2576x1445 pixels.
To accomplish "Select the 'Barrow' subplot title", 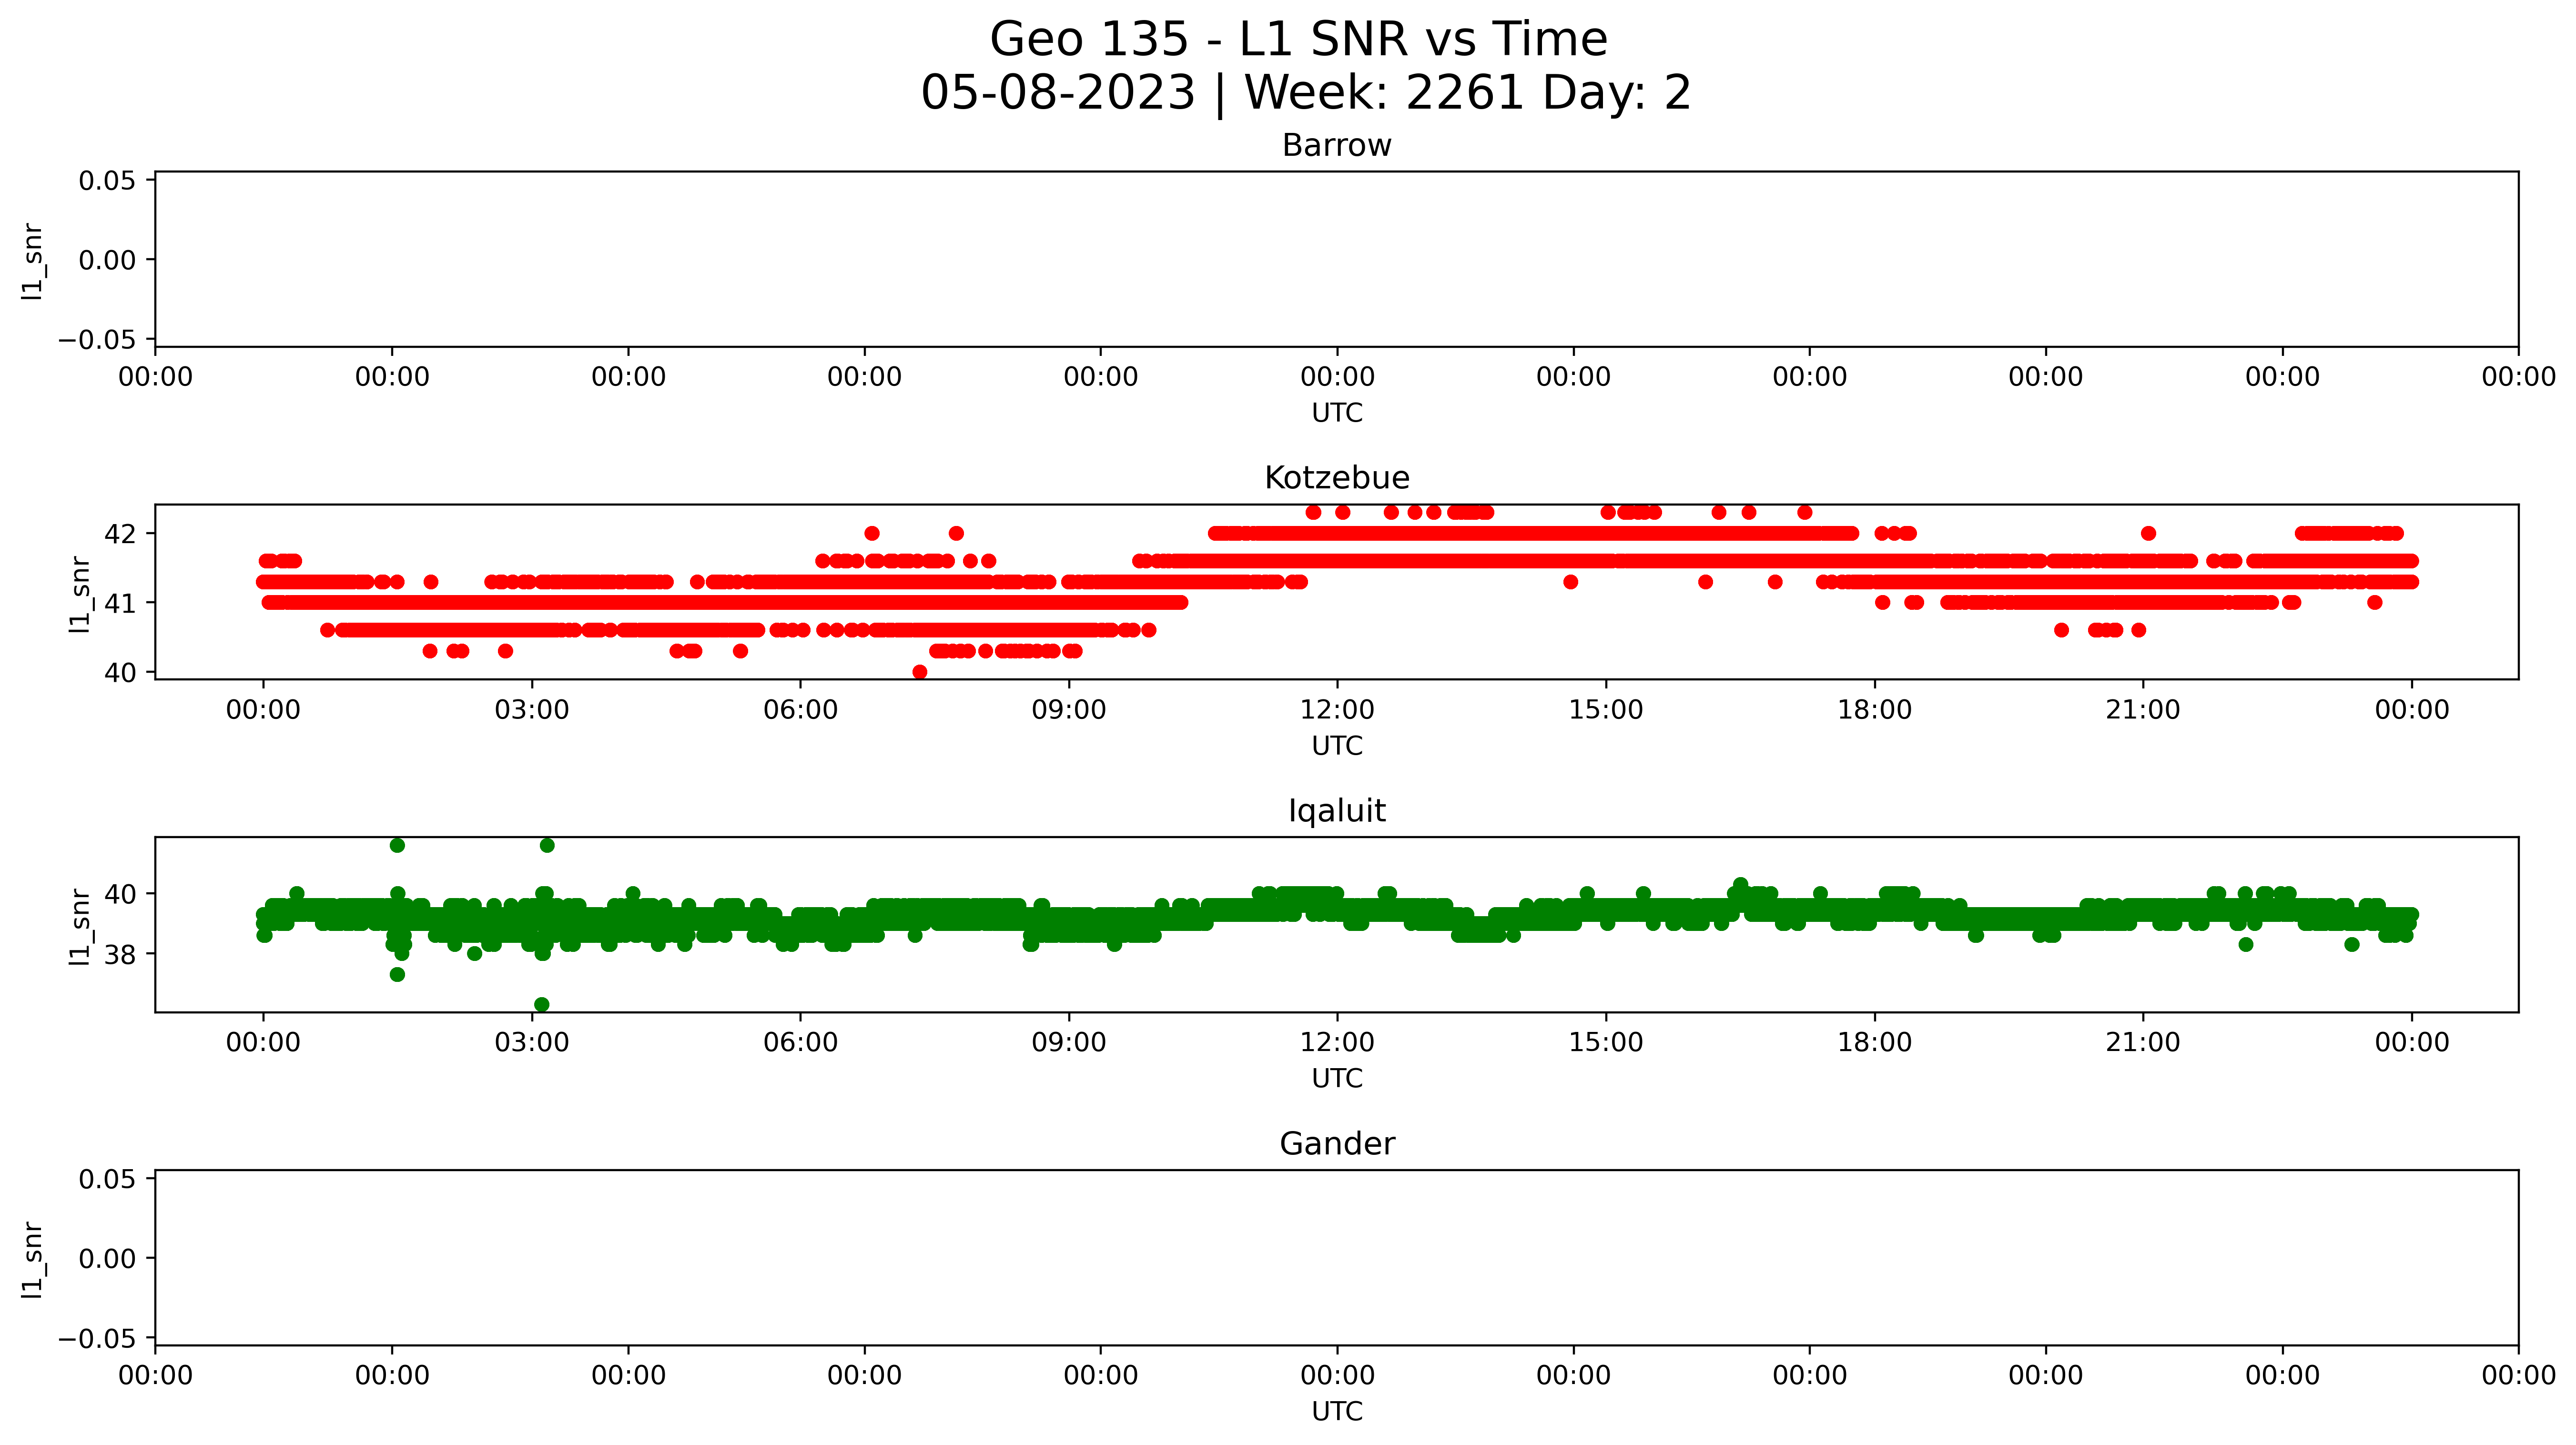I will [1337, 146].
